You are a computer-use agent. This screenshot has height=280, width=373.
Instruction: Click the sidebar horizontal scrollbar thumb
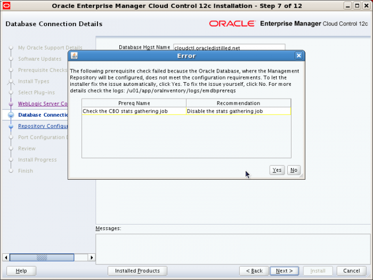(42, 258)
